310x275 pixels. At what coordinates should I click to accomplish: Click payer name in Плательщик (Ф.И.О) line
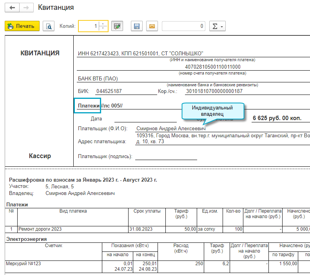point(171,129)
